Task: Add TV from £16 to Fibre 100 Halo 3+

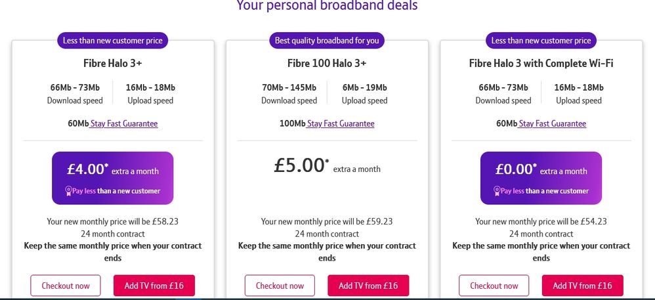Action: pos(368,286)
